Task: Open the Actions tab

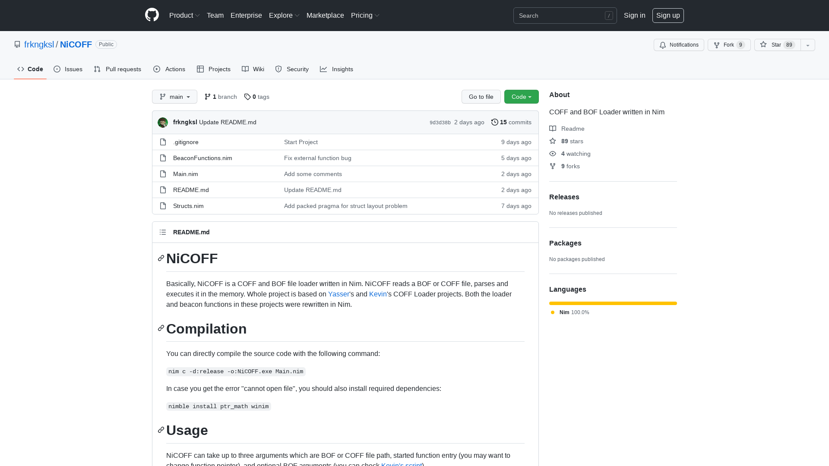Action: (x=169, y=69)
